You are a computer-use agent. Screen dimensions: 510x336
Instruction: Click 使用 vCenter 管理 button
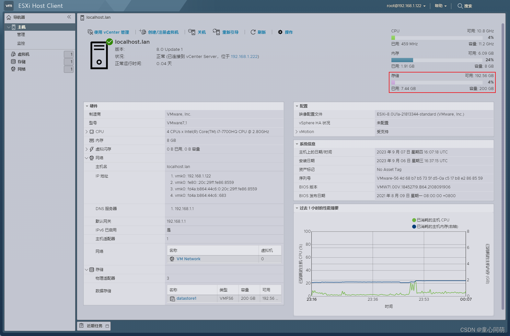click(108, 32)
